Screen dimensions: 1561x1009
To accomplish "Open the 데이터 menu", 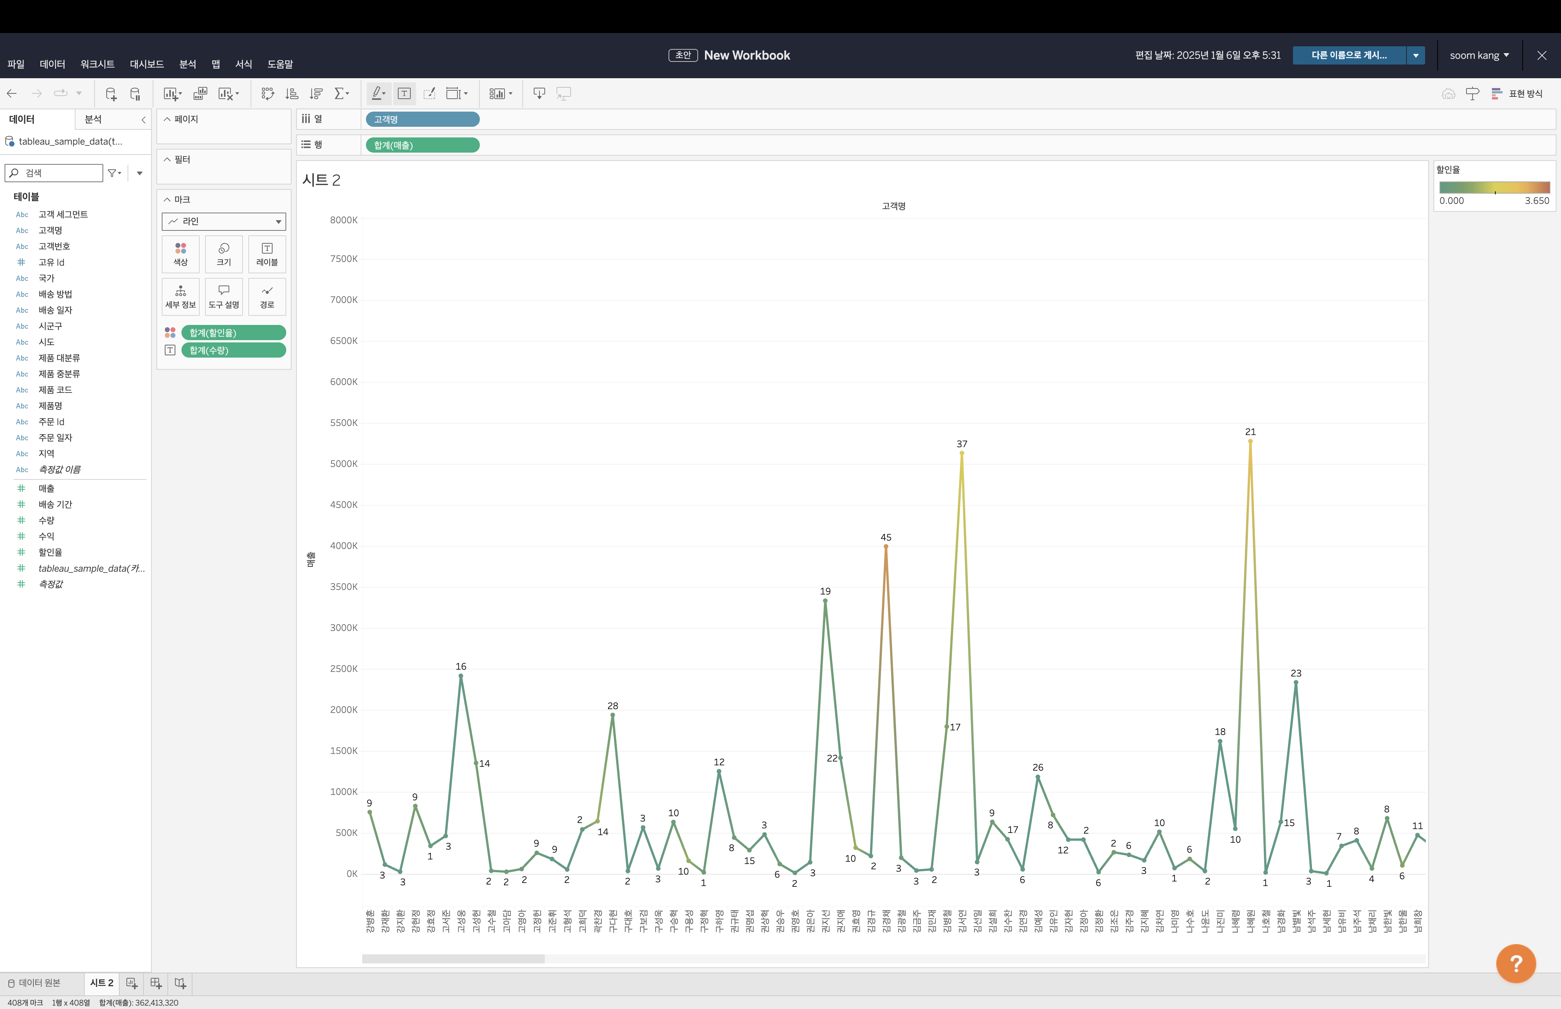I will point(52,64).
